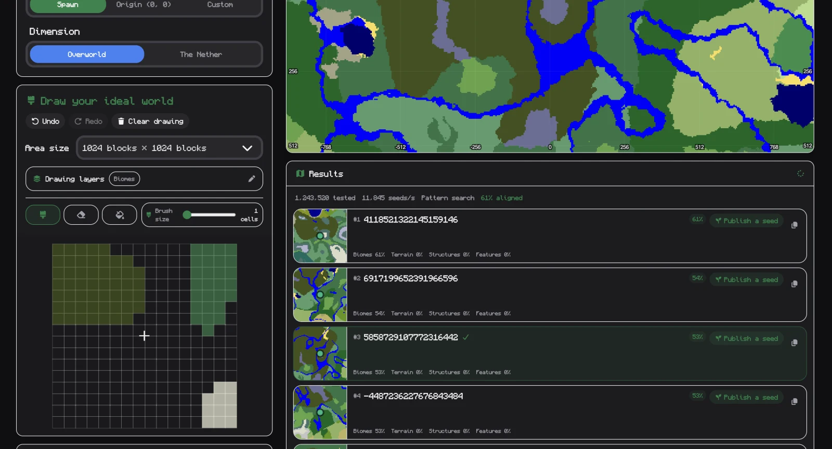The image size is (832, 449).
Task: Switch dimension to Overworld
Action: click(87, 54)
